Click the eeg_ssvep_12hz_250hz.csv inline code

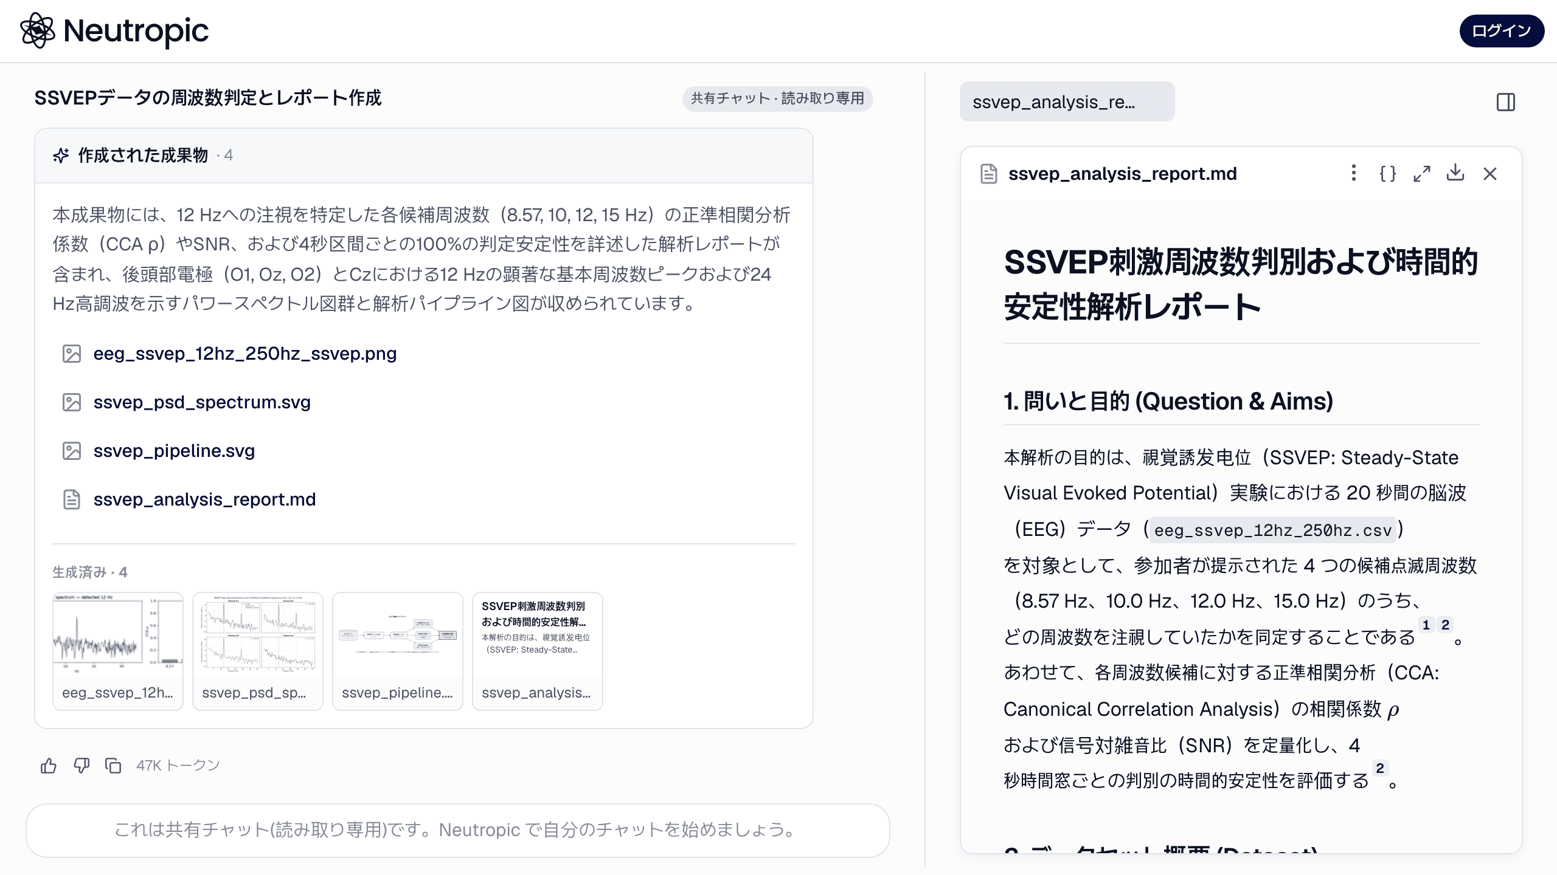pos(1273,530)
